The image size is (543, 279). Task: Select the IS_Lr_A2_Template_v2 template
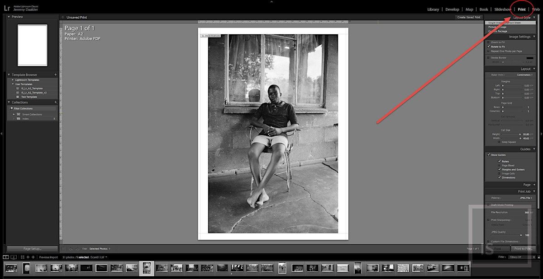tap(33, 93)
